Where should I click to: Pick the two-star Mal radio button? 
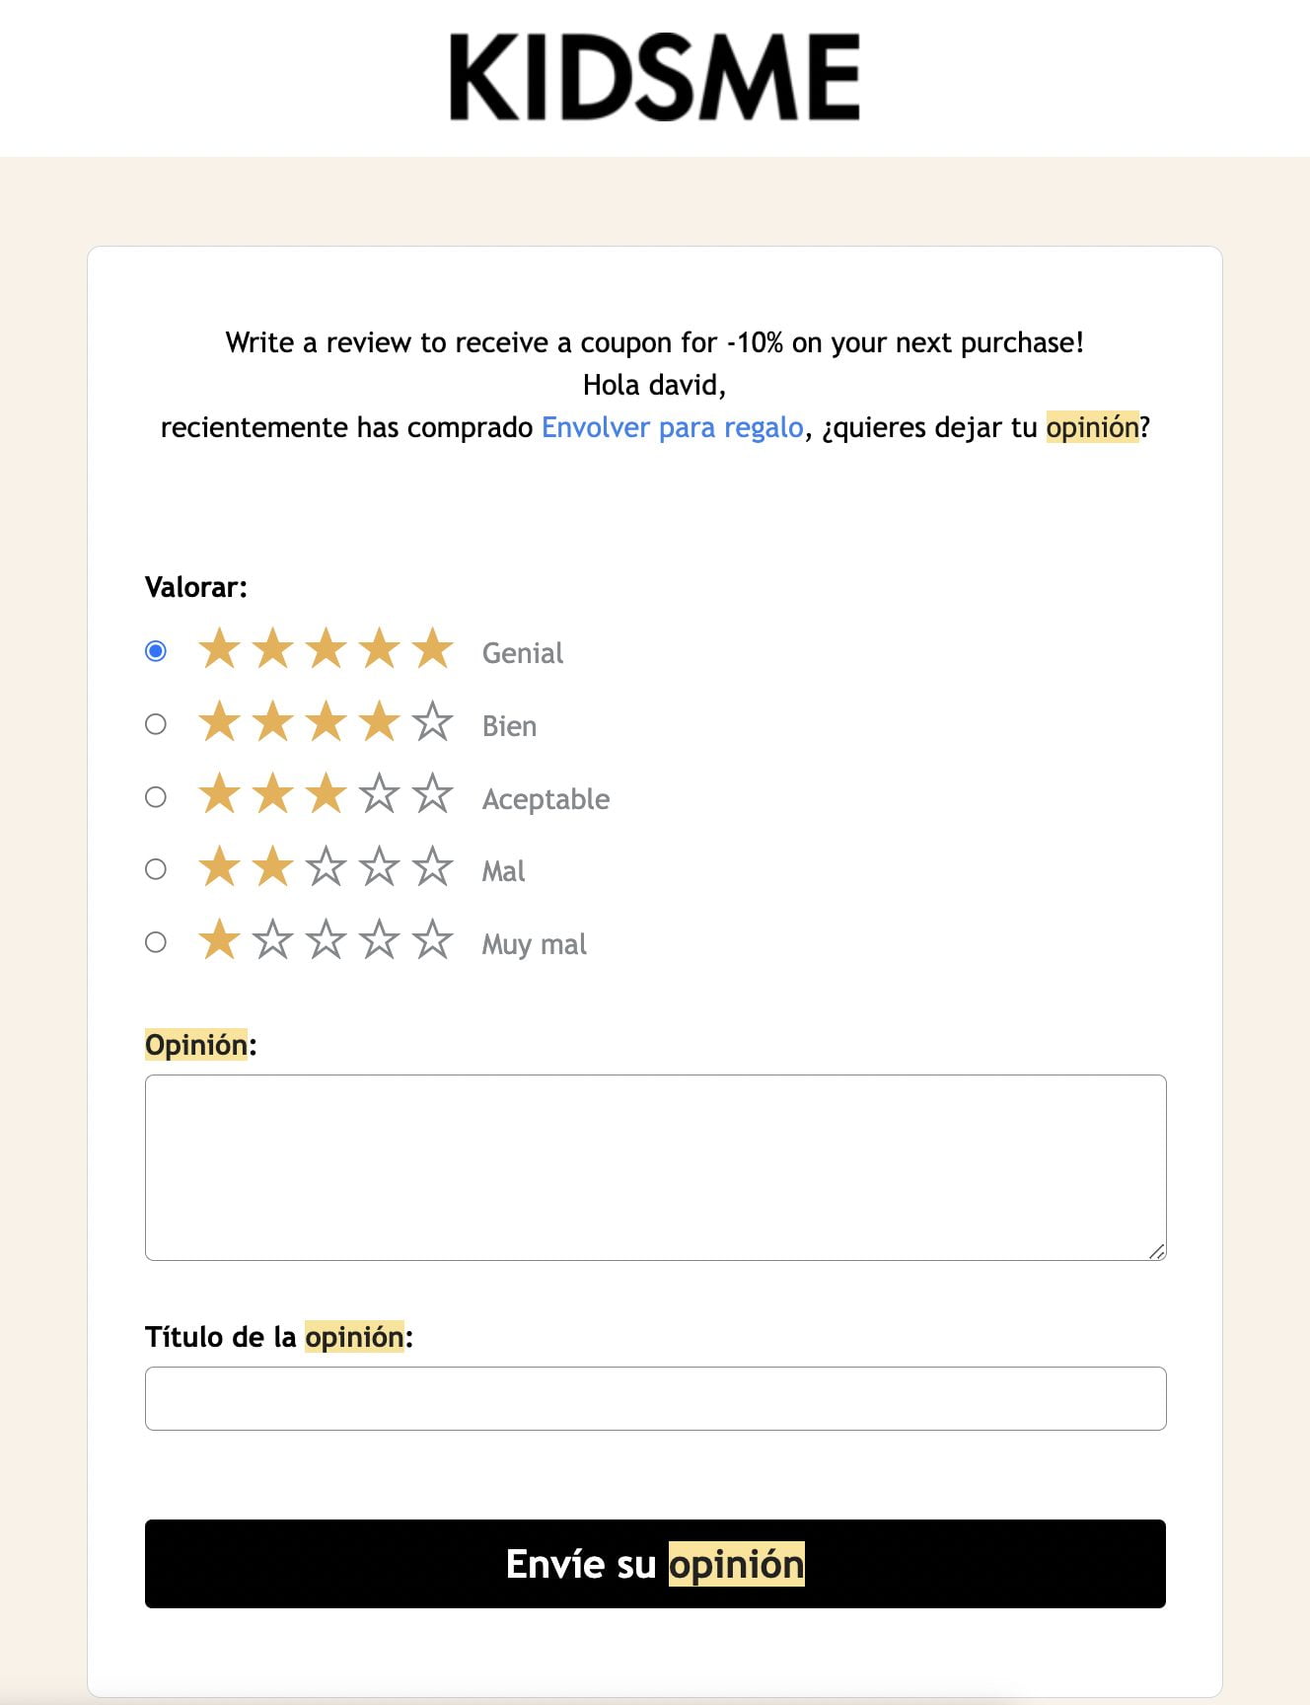click(156, 869)
